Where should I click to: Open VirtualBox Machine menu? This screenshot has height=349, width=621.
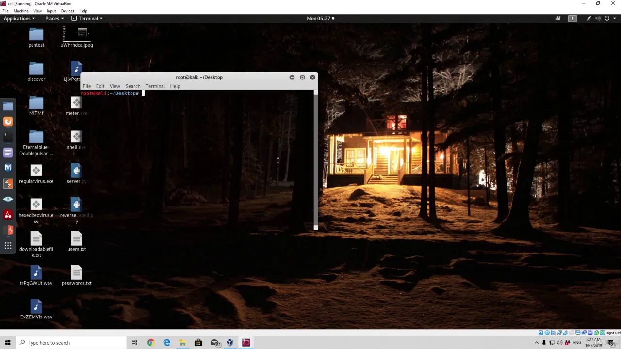pyautogui.click(x=21, y=11)
